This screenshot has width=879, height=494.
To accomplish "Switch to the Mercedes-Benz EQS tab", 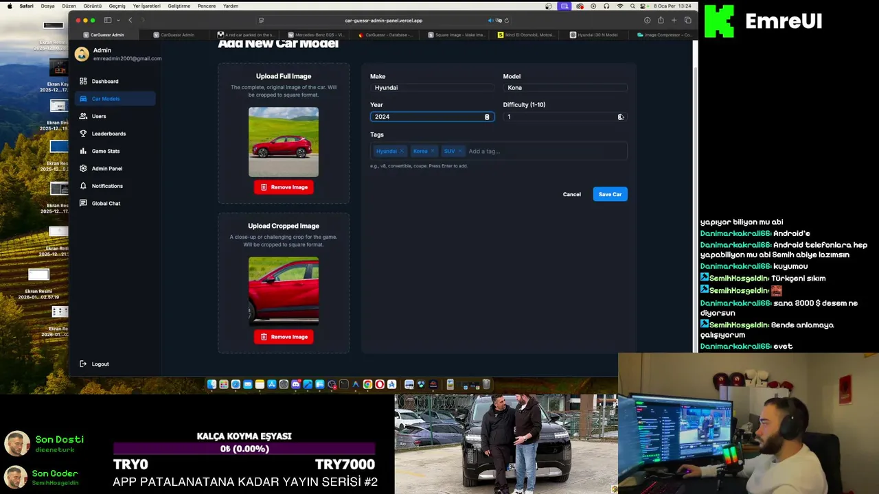I will 317,34.
